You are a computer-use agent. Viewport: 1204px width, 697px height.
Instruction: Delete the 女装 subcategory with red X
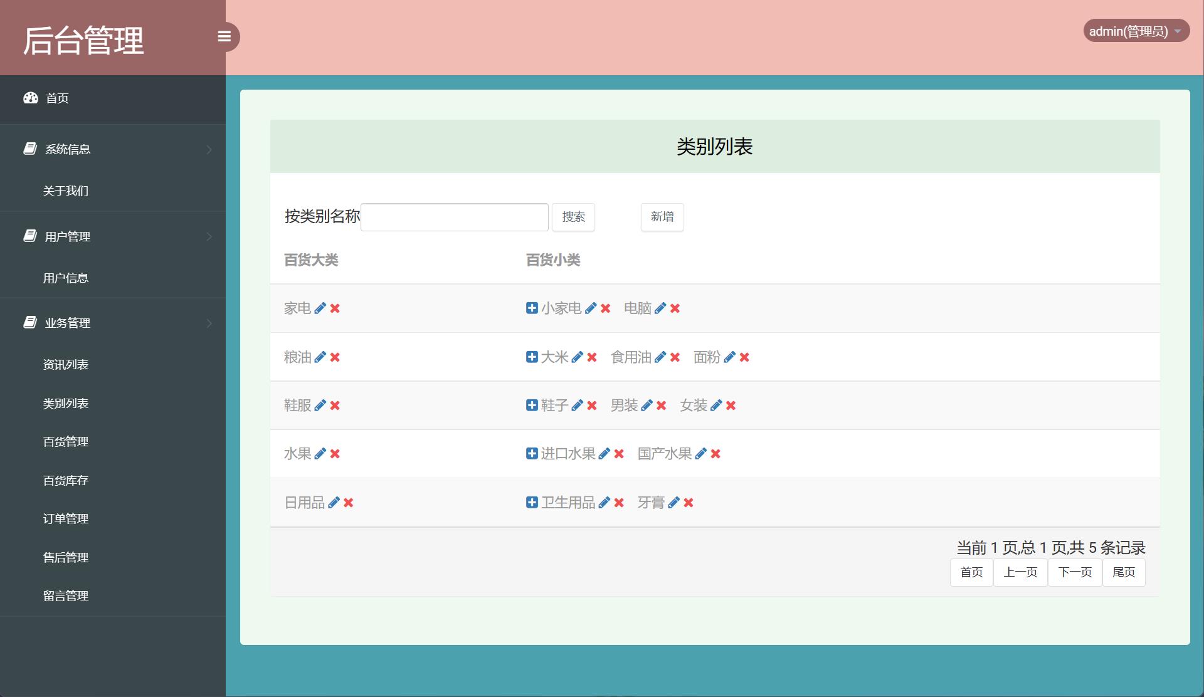(730, 406)
